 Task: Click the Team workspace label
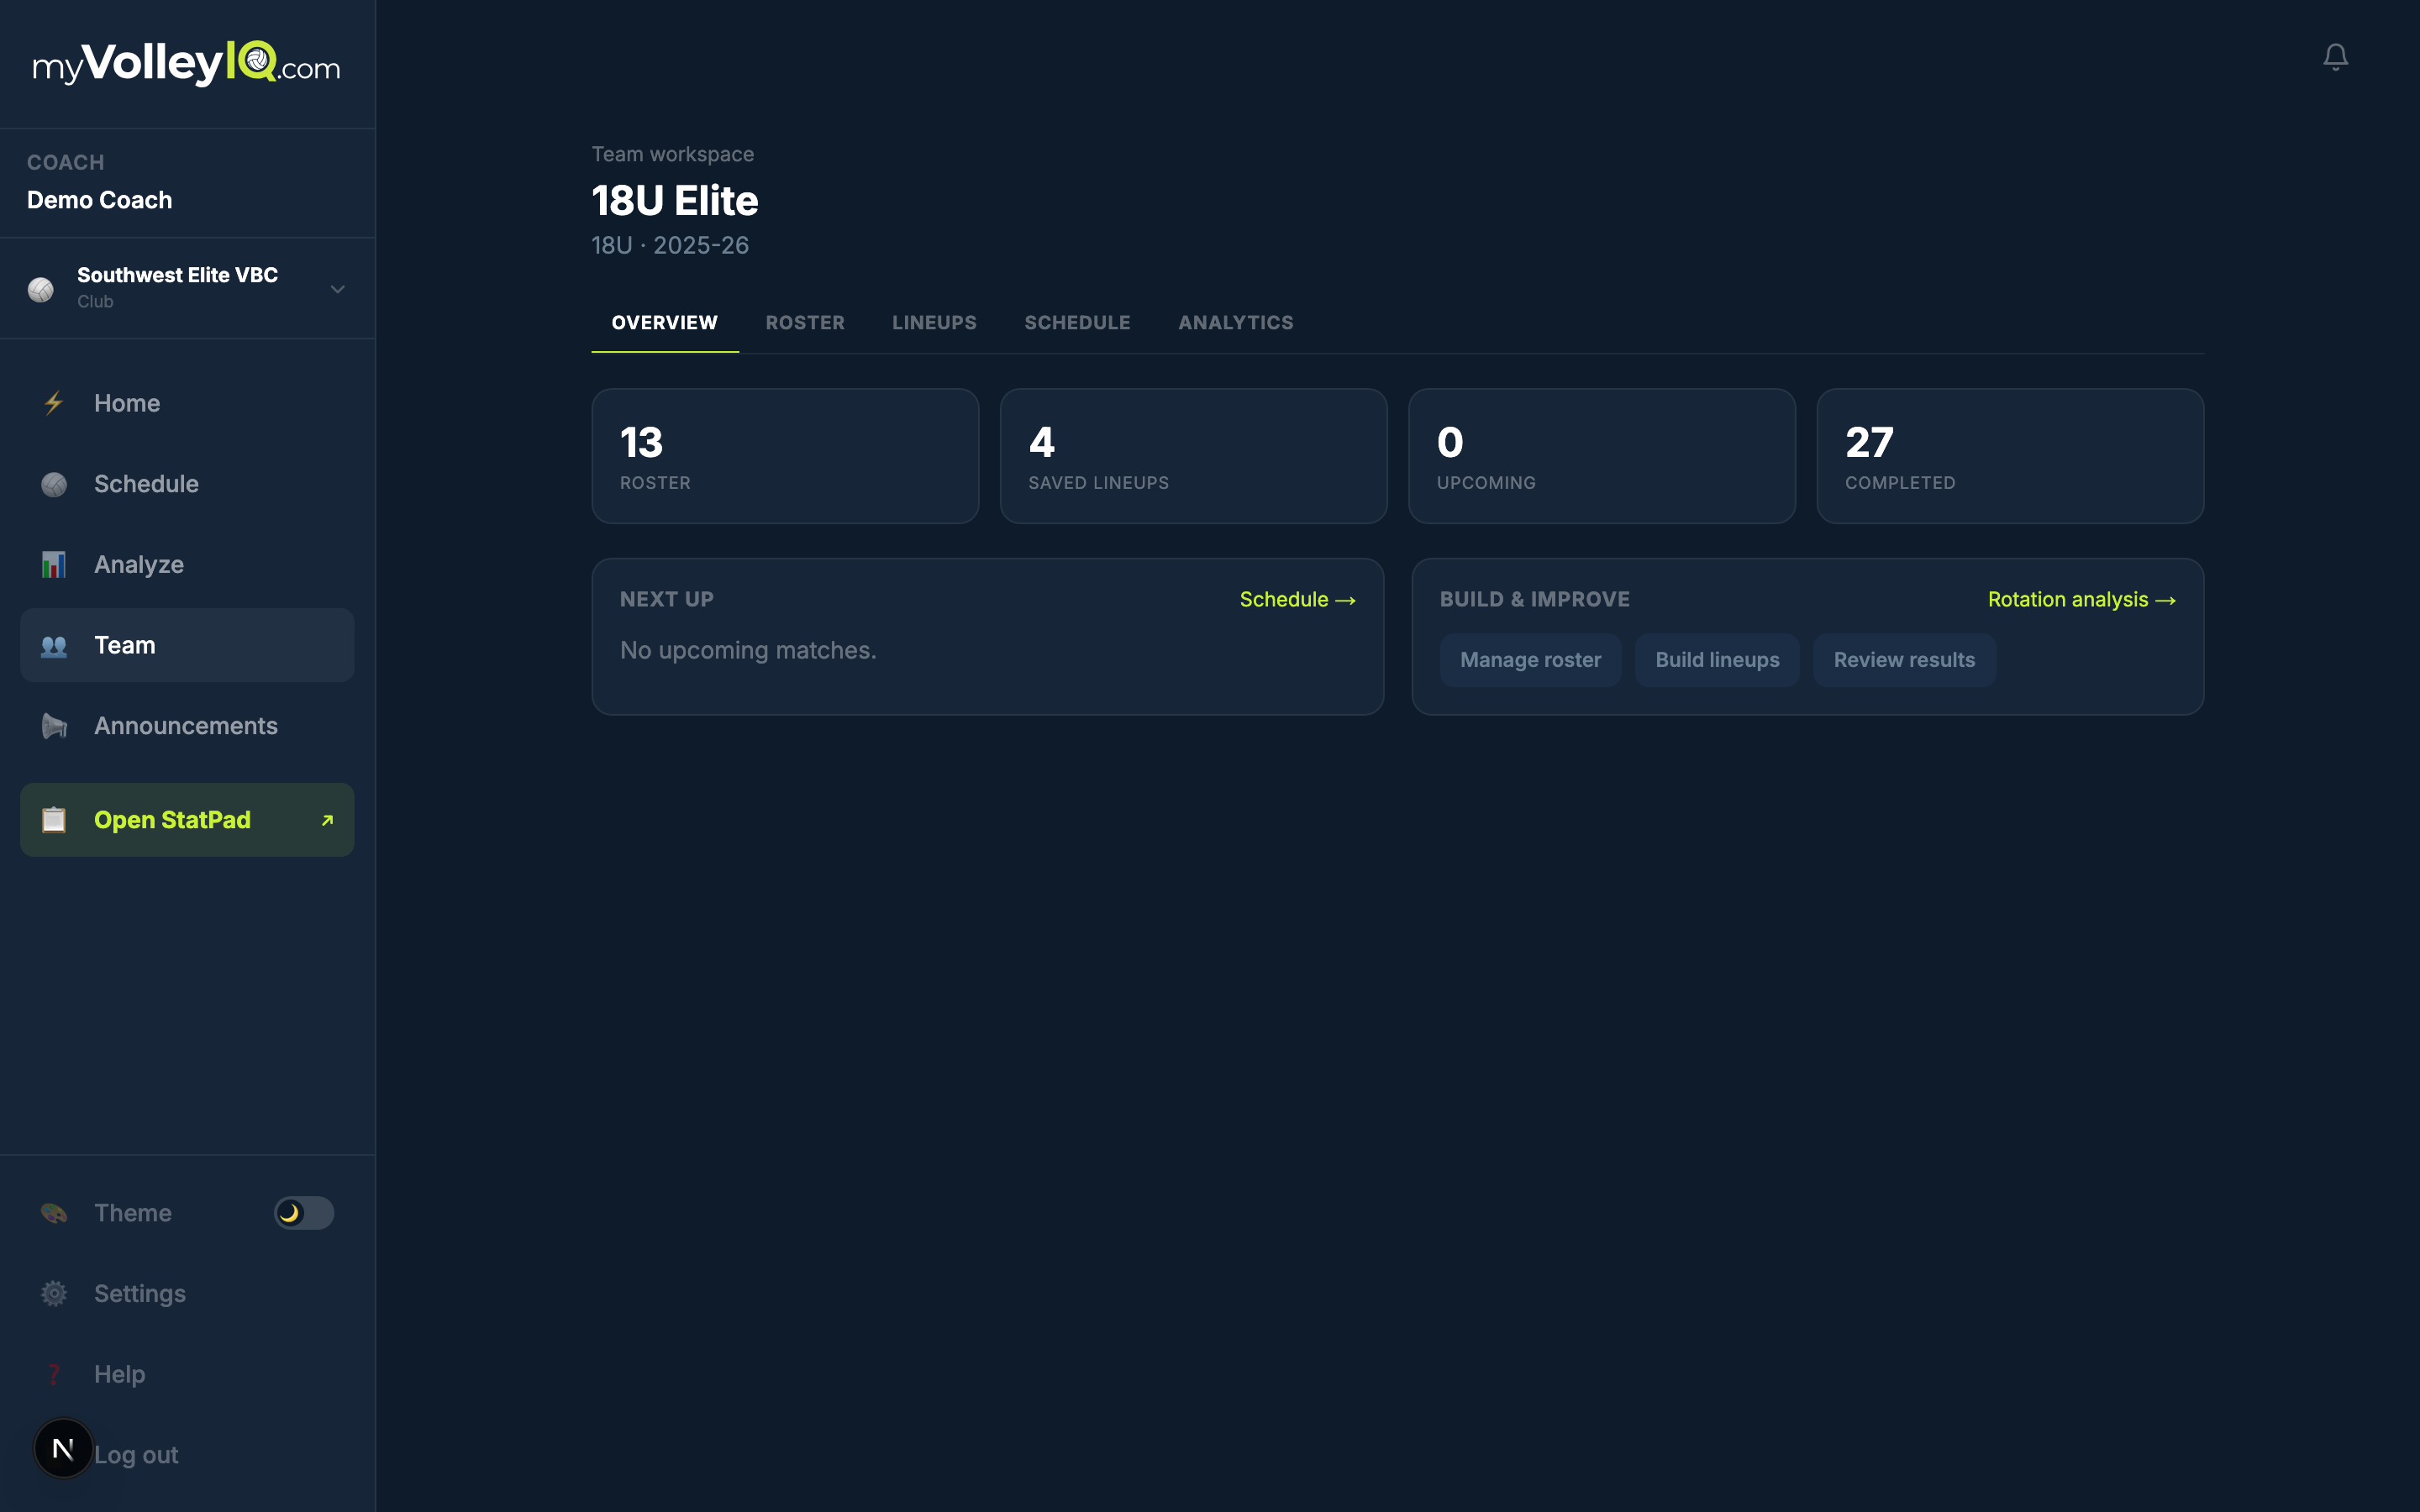(672, 154)
